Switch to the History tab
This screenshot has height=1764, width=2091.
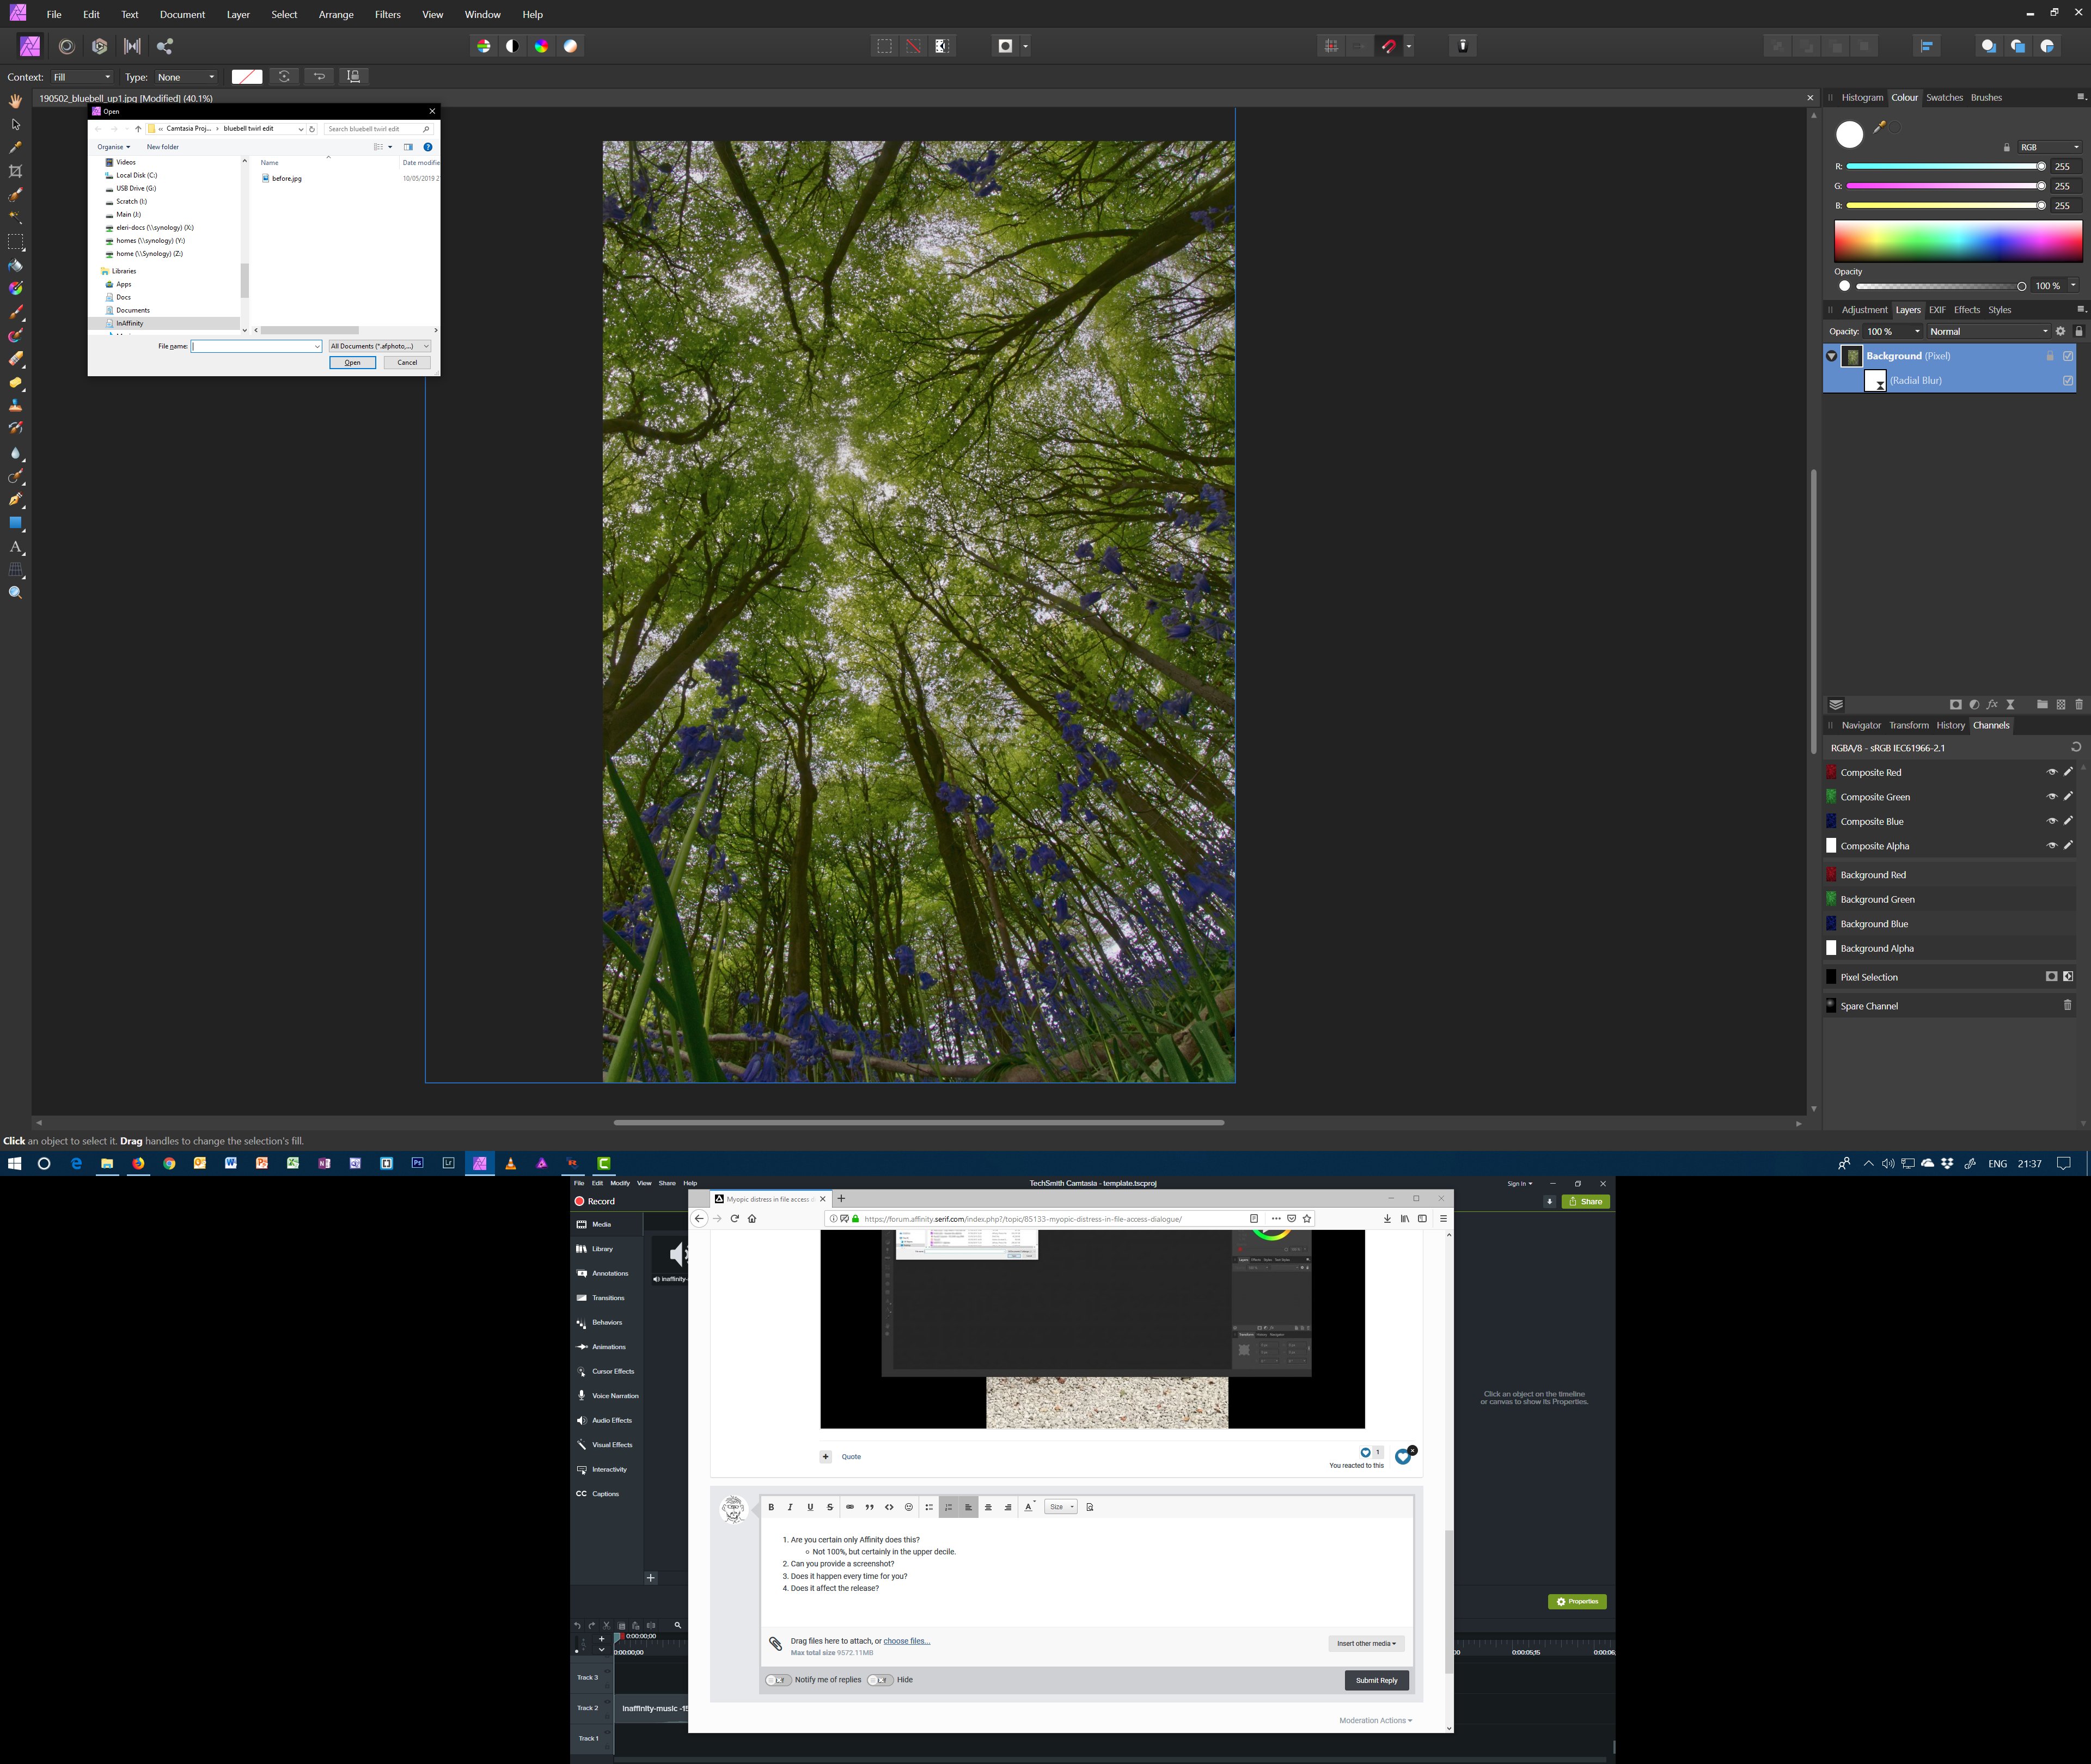[1950, 726]
